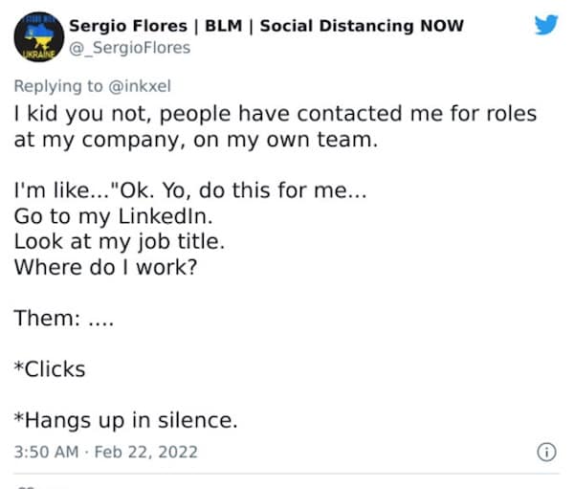
Task: Click 'Social Distancing NOW' in the name
Action: [x=363, y=26]
